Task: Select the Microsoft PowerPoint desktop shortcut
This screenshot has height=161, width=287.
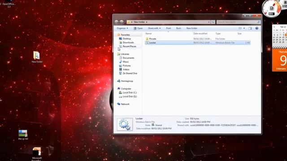Action: 37,154
